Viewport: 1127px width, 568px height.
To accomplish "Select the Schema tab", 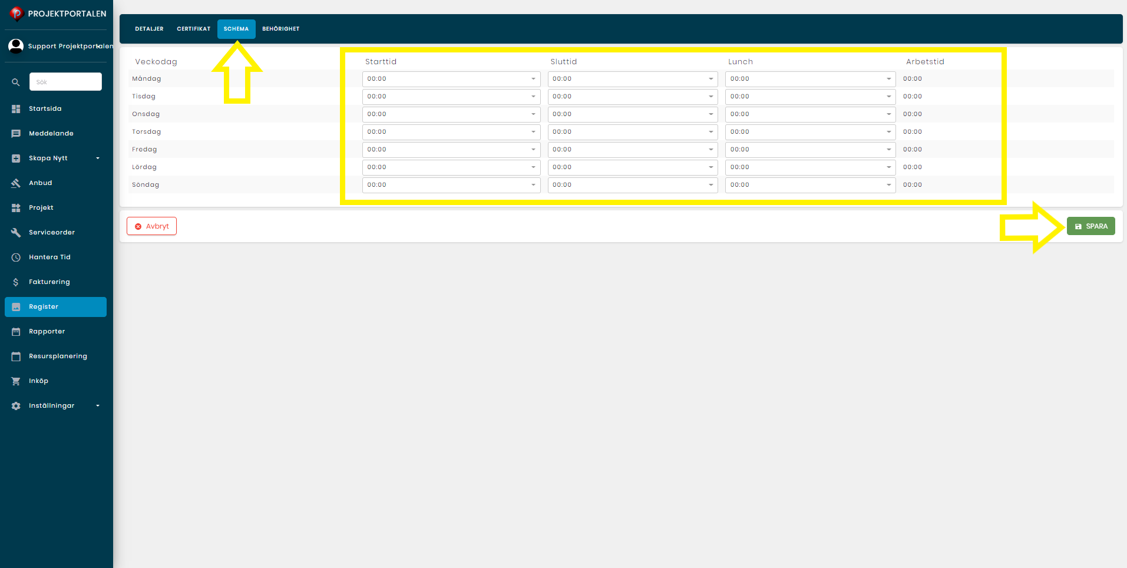I will pyautogui.click(x=236, y=29).
